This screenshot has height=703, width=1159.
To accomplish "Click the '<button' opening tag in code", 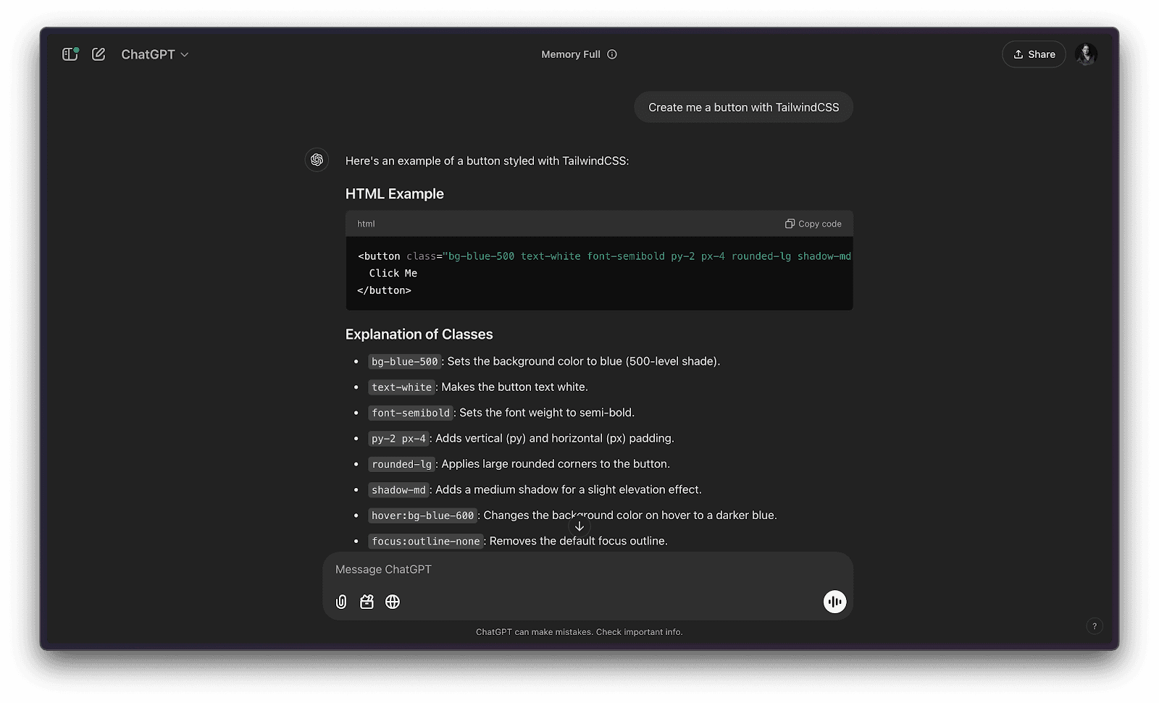I will [x=379, y=256].
